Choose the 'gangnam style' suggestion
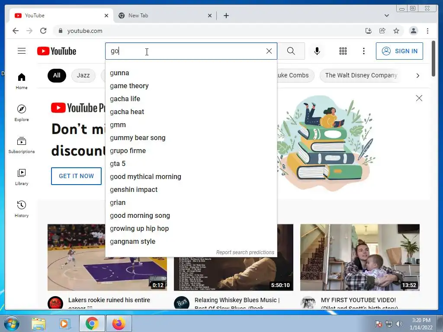 coord(191,242)
